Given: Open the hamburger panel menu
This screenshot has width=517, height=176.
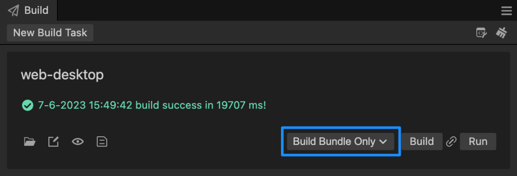Looking at the screenshot, I should [506, 11].
